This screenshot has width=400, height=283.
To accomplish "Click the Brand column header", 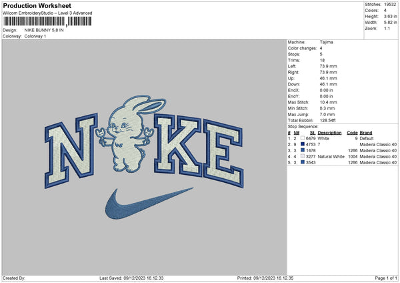I will 366,133.
